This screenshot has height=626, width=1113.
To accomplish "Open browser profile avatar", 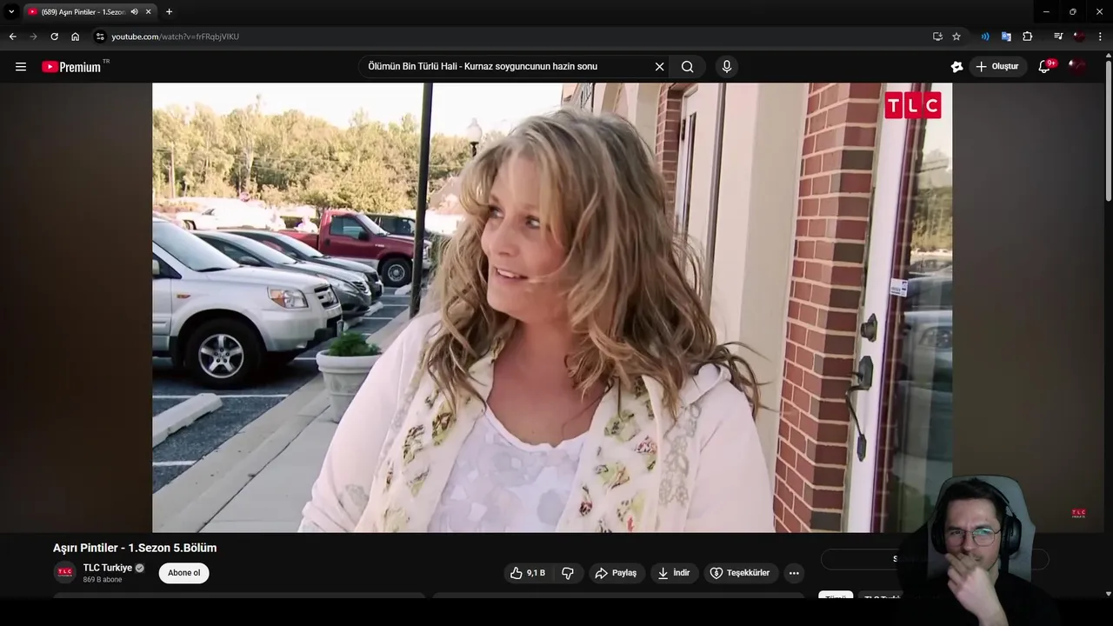I will tap(1079, 37).
